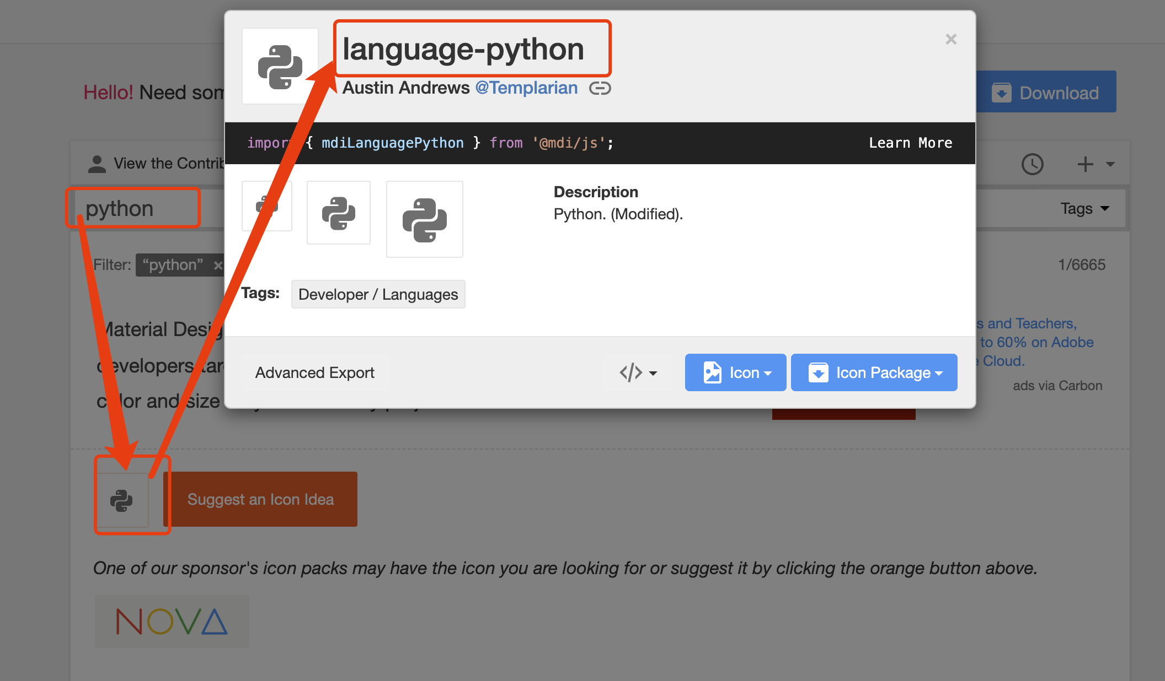Click the Advanced Export button

click(314, 373)
